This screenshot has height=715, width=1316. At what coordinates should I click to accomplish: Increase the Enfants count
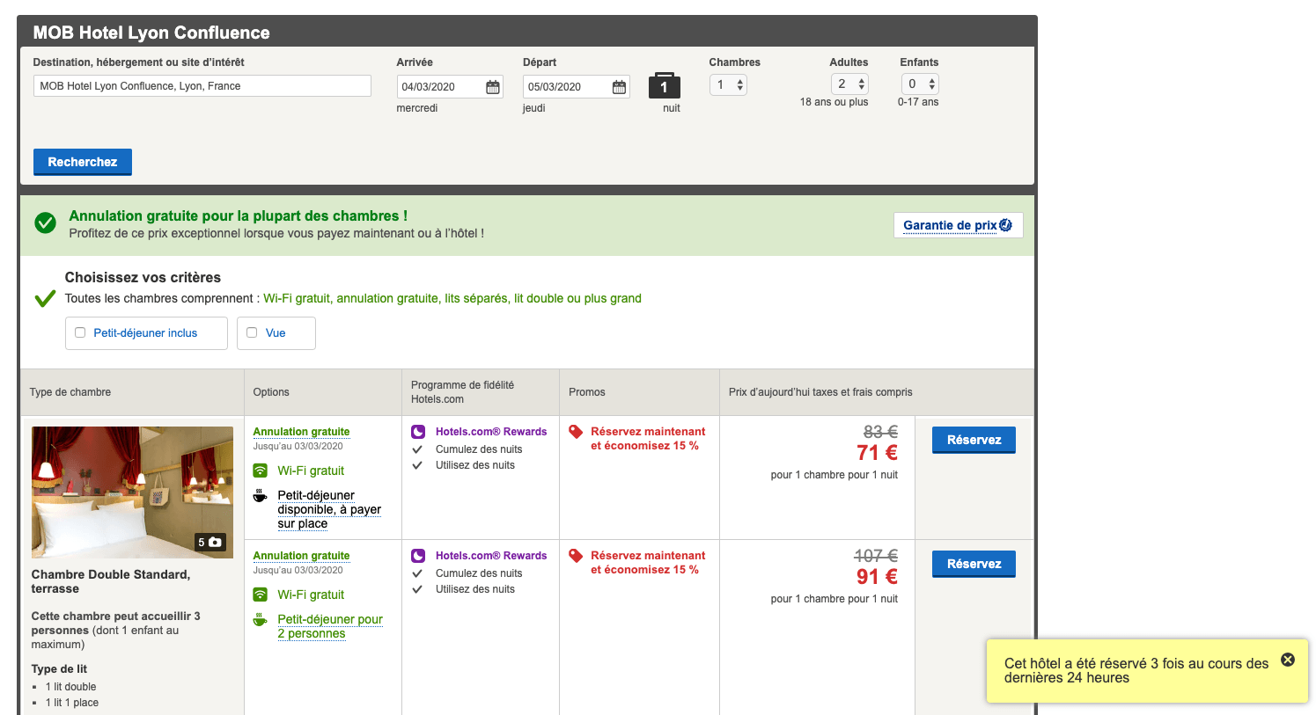(931, 79)
